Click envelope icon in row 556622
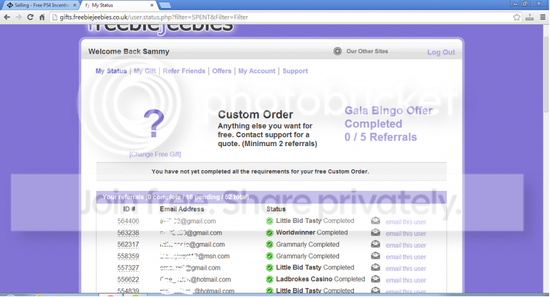Screen dimensions: 550x297 coord(375,279)
